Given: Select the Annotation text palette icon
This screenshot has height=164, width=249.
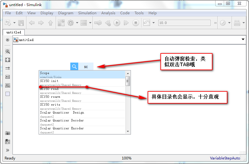Looking at the screenshot, I should click(x=8, y=77).
